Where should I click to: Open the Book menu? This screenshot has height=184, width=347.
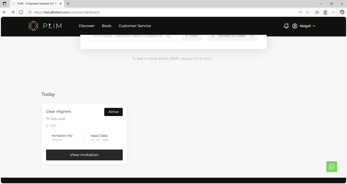pos(107,26)
